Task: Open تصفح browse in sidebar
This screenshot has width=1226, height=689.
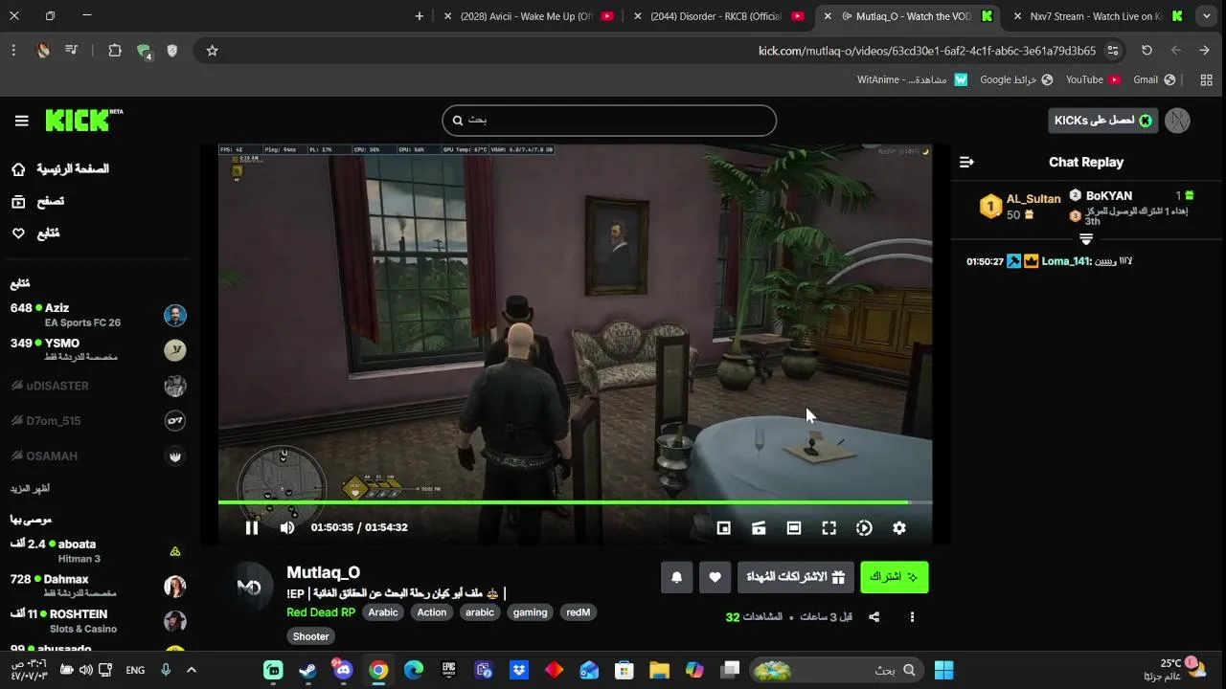Action: tap(38, 201)
